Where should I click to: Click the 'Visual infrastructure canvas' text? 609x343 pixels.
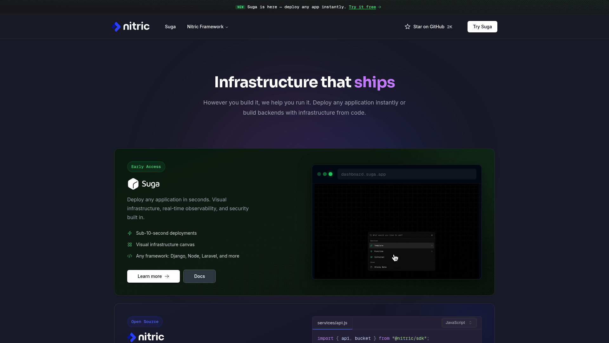tap(165, 245)
